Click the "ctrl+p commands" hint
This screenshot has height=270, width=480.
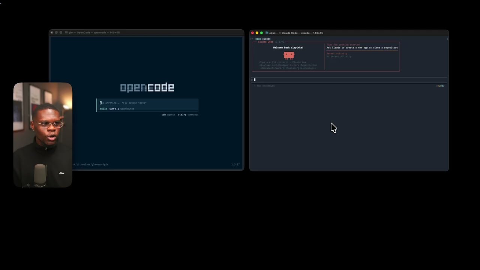pos(188,115)
